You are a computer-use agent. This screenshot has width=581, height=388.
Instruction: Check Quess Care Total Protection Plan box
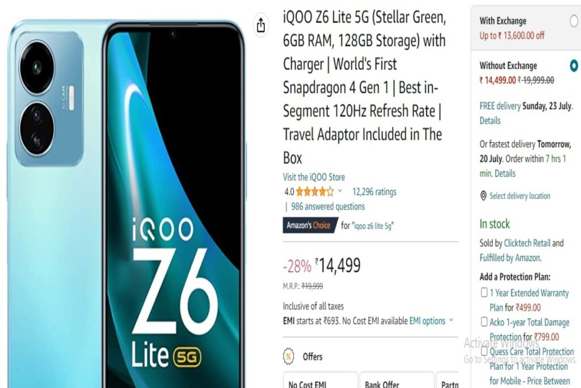484,351
